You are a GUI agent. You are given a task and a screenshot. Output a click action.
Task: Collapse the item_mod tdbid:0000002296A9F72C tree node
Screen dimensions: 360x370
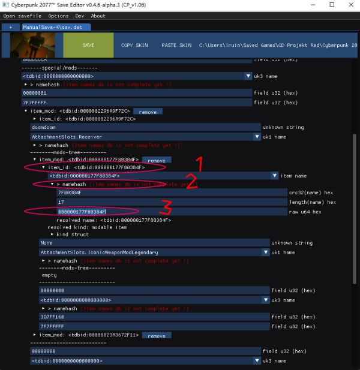(26, 111)
